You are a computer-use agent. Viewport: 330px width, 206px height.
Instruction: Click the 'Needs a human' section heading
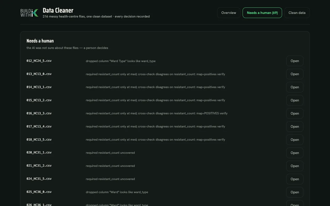click(x=40, y=41)
